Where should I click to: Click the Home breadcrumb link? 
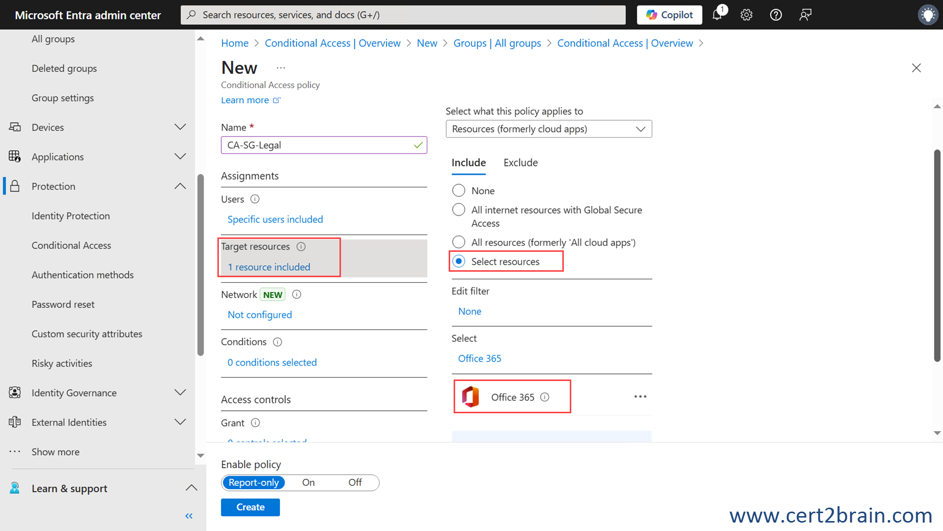(x=235, y=43)
